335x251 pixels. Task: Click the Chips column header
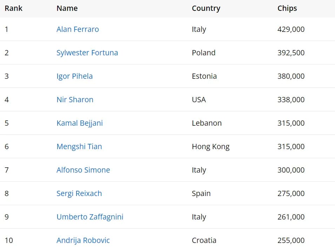coord(287,8)
